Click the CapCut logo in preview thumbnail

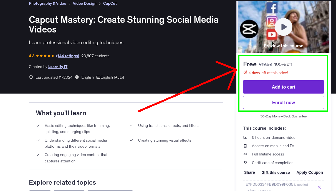(x=249, y=29)
